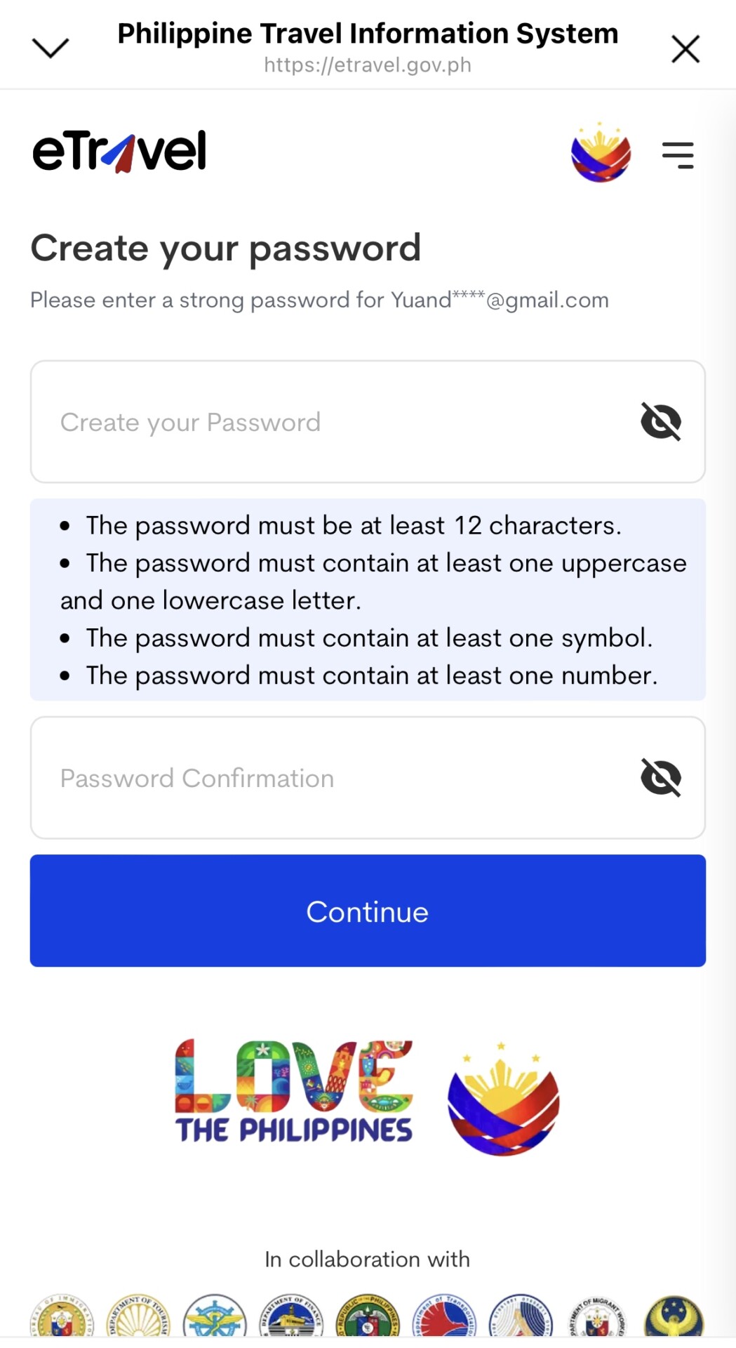The height and width of the screenshot is (1348, 736).
Task: Click the footer Philippine sun emblem
Action: pyautogui.click(x=503, y=1099)
